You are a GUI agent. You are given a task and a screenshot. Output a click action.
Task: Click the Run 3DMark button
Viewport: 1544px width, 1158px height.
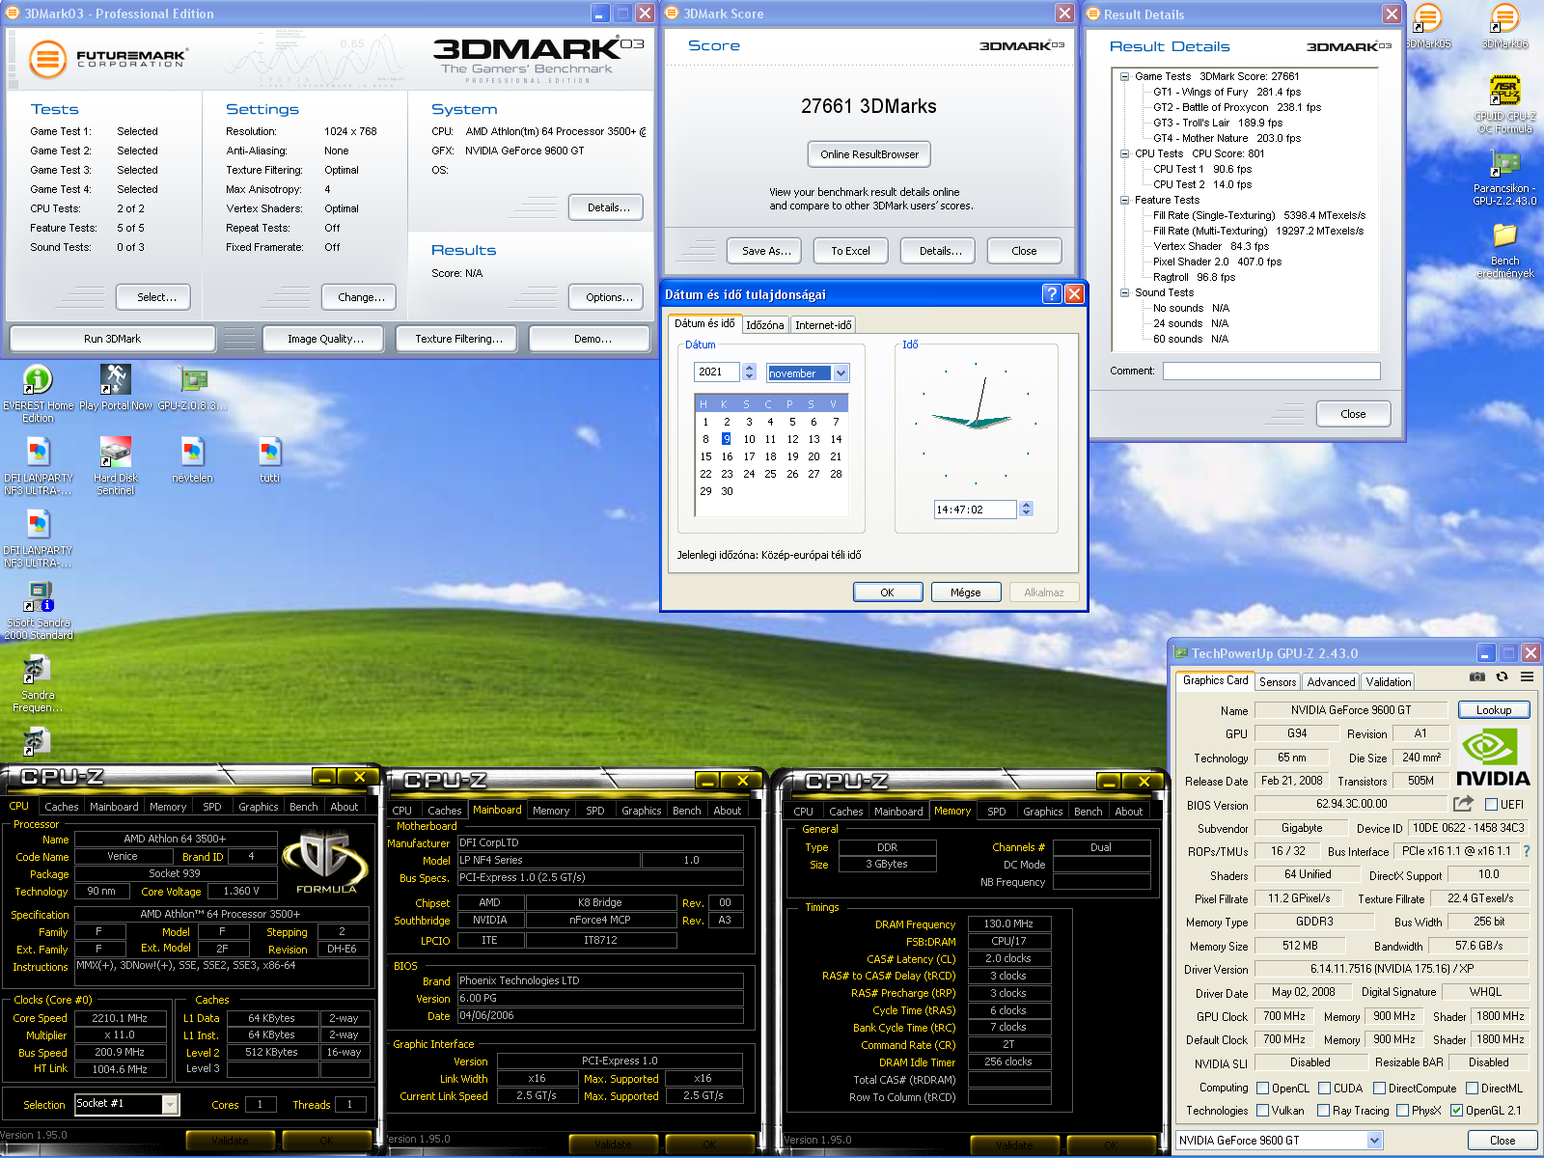coord(112,339)
